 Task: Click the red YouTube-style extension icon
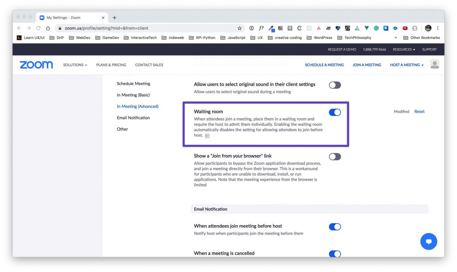click(405, 28)
